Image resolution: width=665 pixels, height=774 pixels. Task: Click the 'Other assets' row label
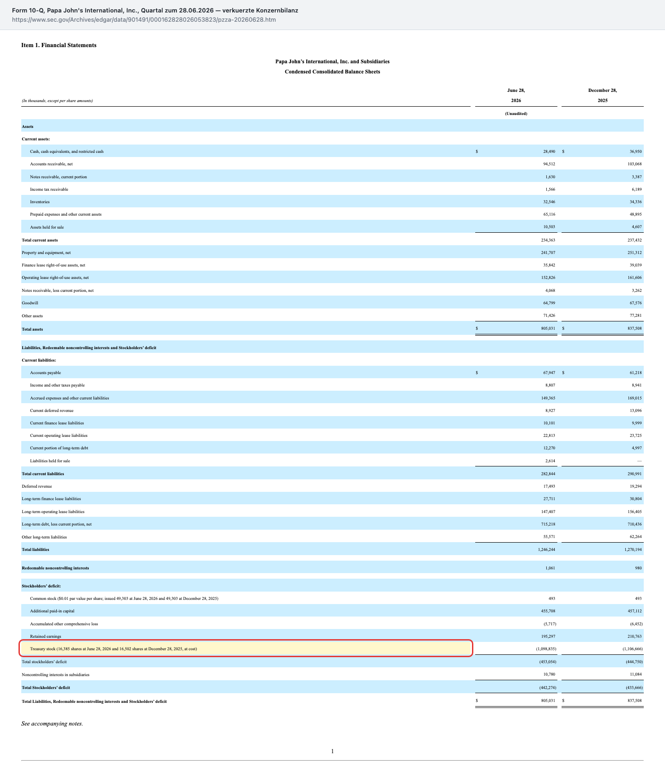point(32,316)
